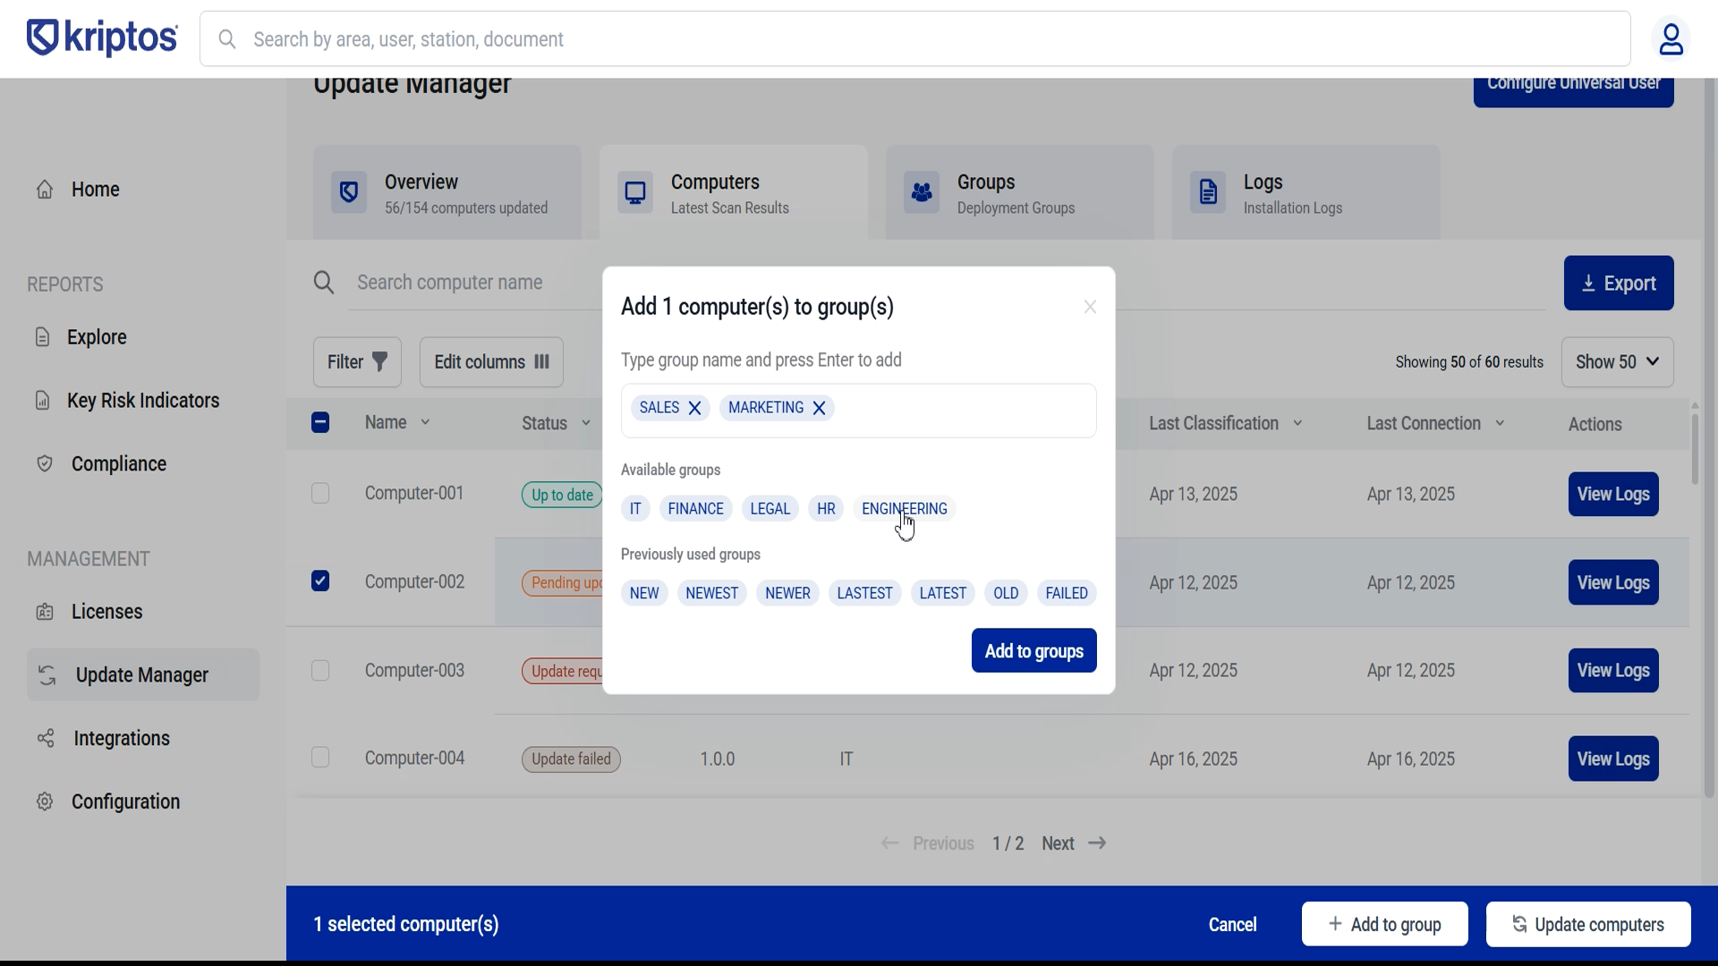Click the Key Risk Indicators icon
Screen dimensions: 1718x966
44,400
